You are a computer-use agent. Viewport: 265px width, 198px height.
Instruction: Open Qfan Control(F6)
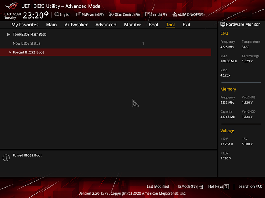[x=127, y=14]
